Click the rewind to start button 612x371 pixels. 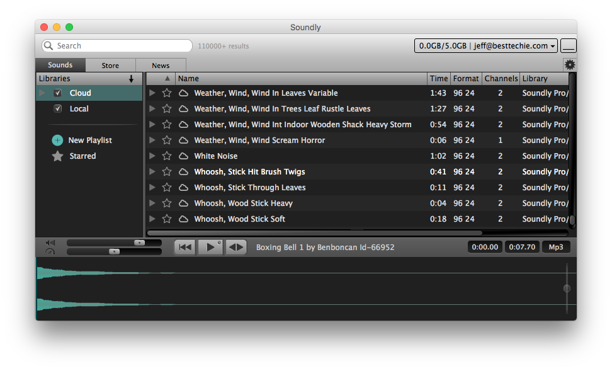(x=185, y=248)
